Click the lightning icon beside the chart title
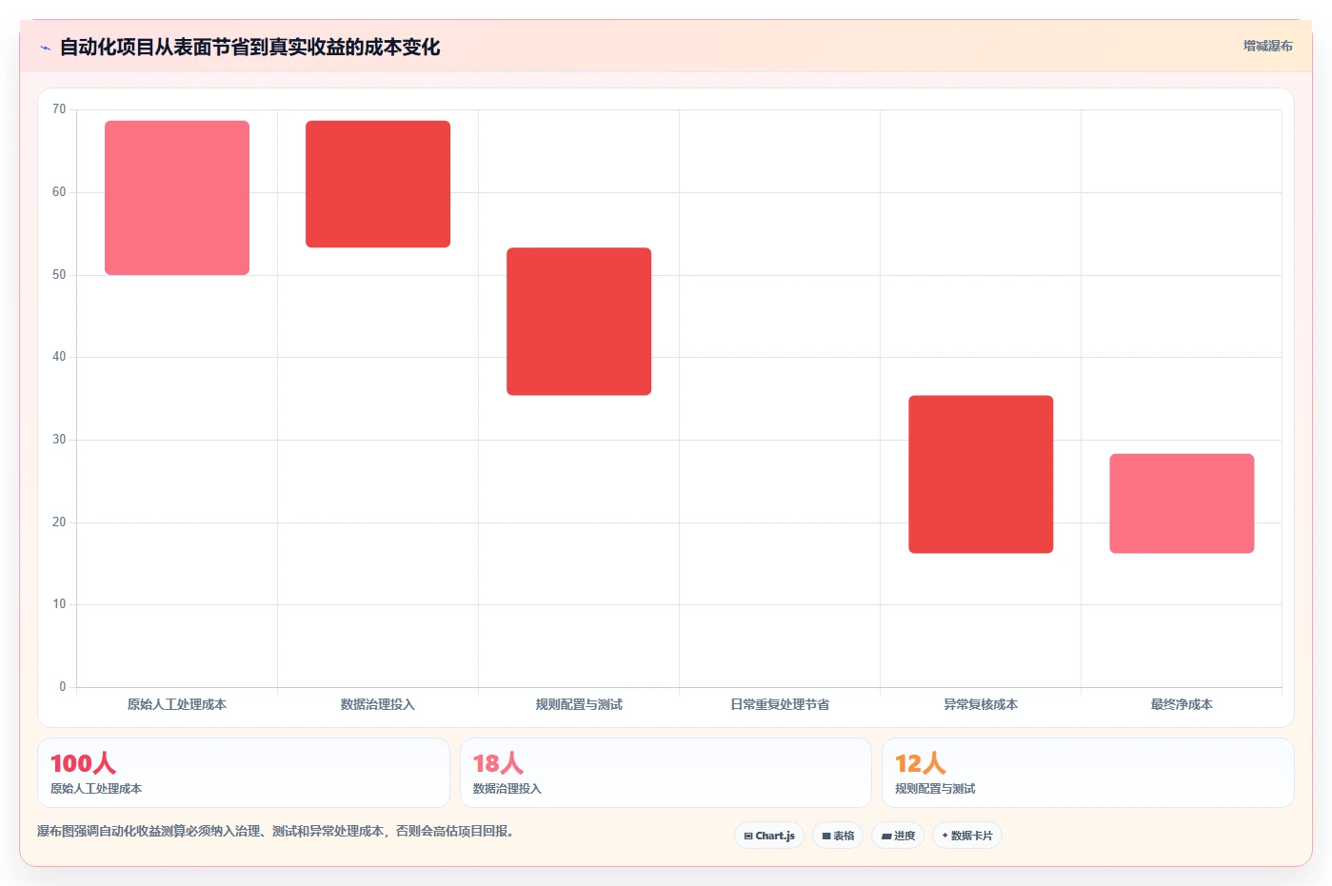This screenshot has height=886, width=1332. 45,48
